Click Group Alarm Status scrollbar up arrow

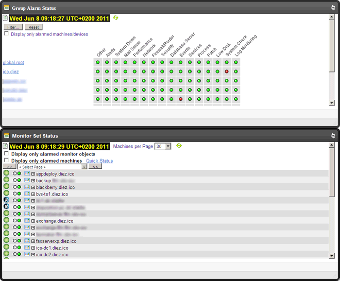332,17
